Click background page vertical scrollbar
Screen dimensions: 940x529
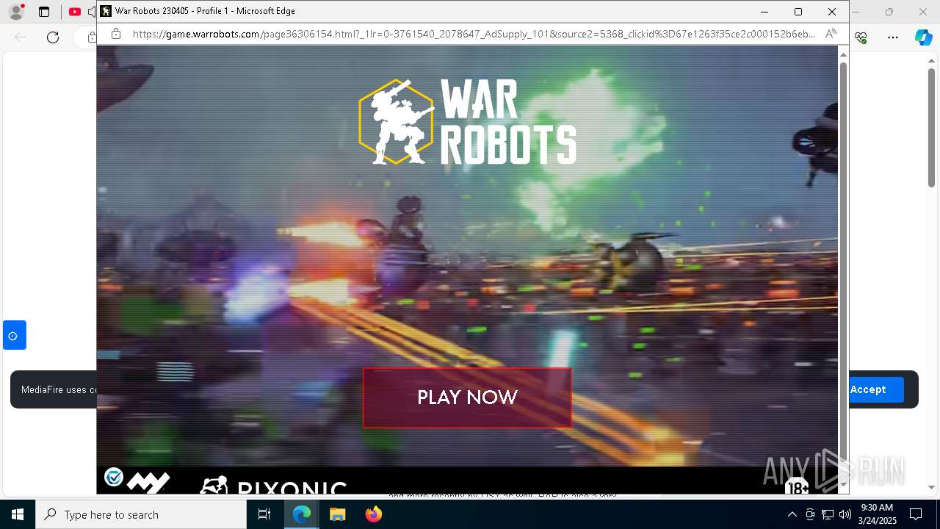931,127
